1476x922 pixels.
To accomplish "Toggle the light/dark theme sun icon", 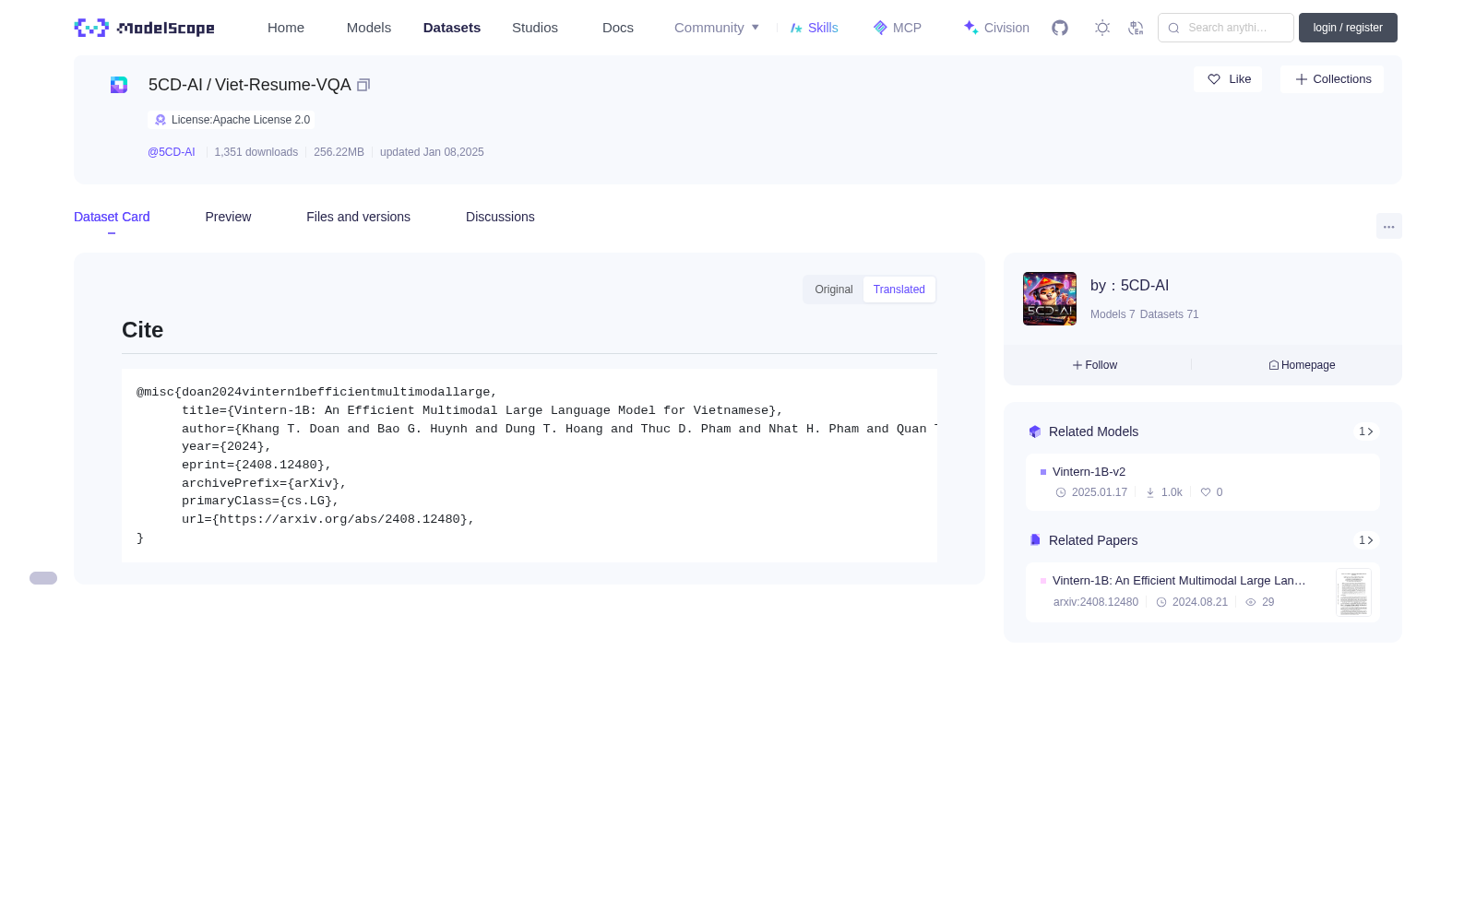I will tap(1102, 28).
